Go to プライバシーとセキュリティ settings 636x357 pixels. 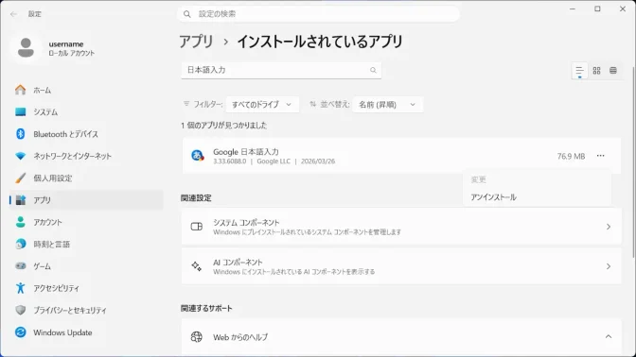86,310
